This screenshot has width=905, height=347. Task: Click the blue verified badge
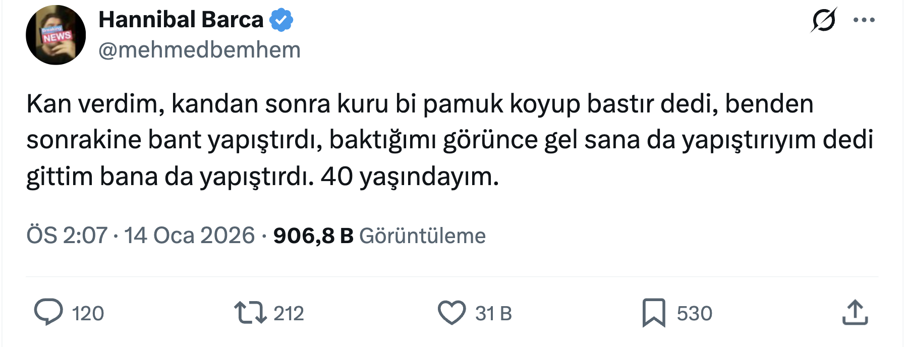[x=281, y=20]
